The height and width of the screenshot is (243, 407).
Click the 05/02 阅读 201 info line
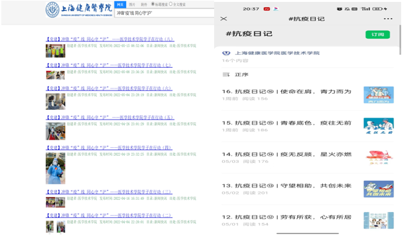245,193
